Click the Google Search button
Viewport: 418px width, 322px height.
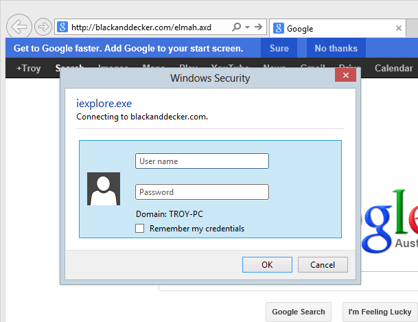point(299,312)
